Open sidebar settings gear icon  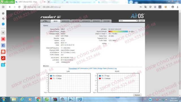3,13
